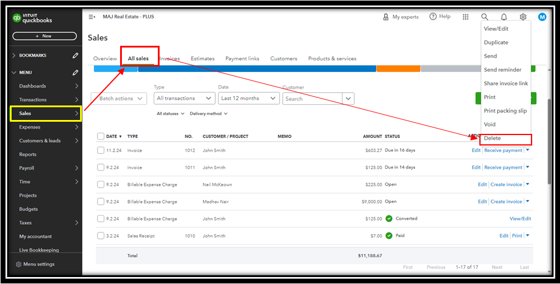Sort by the DATE column header
The width and height of the screenshot is (560, 284).
pyautogui.click(x=114, y=136)
